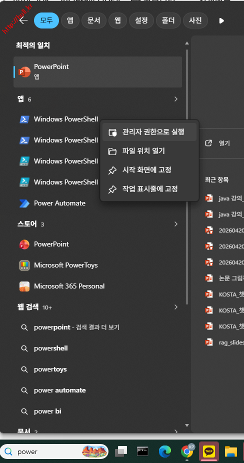Viewport: 244px width, 463px height.
Task: Search web for power bi suggestion
Action: pos(97,411)
